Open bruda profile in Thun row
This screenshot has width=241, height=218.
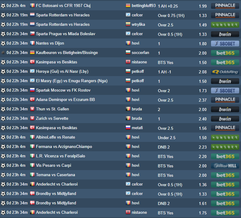tap(137, 109)
